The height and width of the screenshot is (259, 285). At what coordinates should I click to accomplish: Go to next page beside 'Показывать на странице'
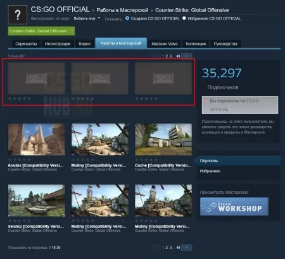tap(187, 248)
